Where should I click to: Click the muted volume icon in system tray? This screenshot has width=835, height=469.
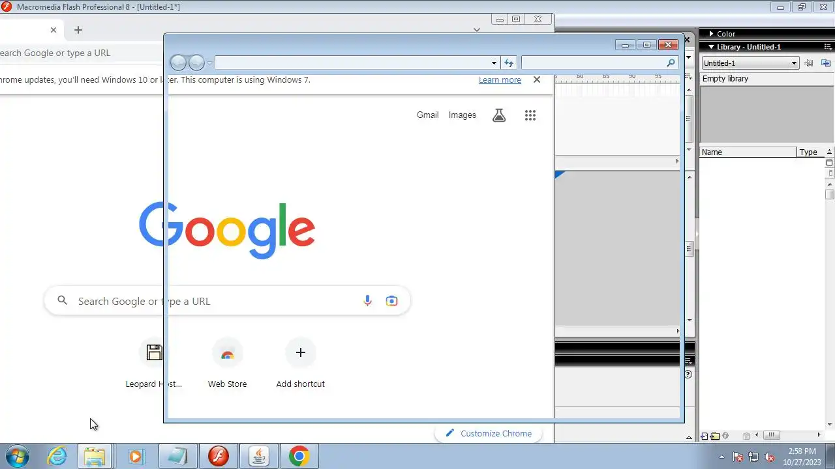[769, 457]
